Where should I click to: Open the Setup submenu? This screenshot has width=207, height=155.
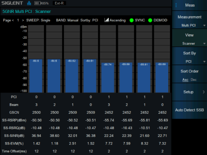tap(190, 92)
